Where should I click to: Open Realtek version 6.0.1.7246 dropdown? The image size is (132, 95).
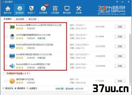(x=87, y=64)
